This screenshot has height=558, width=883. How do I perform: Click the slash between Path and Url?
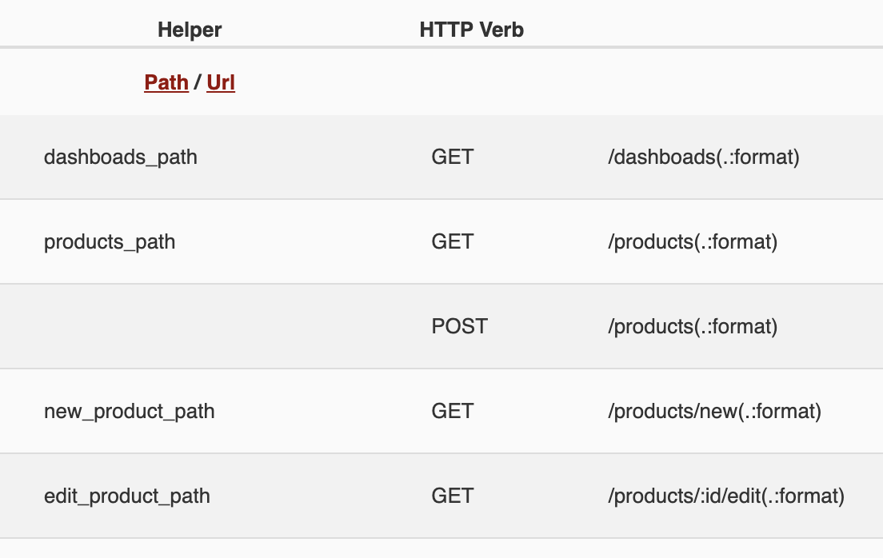[x=198, y=82]
